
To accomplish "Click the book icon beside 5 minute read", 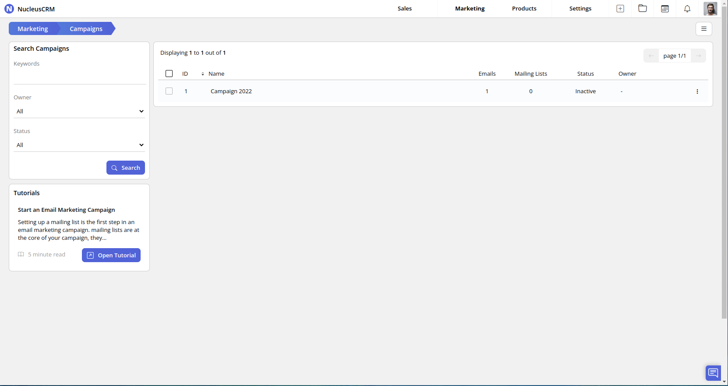I will [x=21, y=255].
